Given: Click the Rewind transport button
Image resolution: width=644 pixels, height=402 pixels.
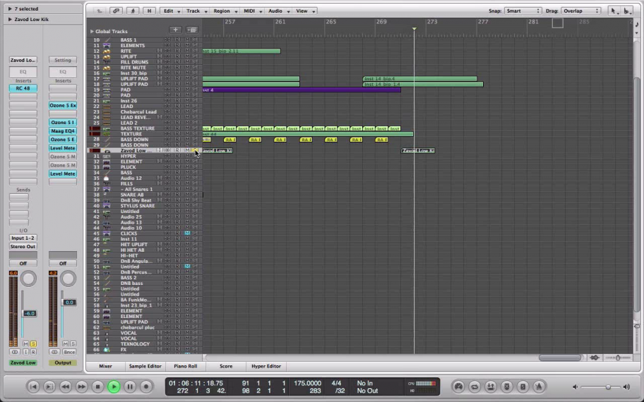Looking at the screenshot, I should 65,386.
